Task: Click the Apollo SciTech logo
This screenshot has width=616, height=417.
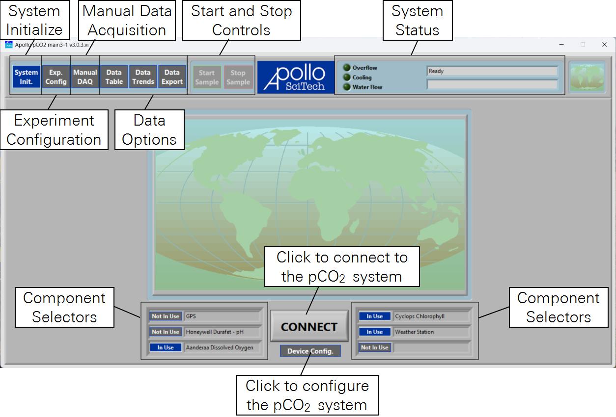Action: 295,78
